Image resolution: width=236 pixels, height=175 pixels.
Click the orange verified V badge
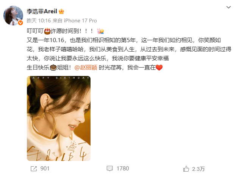[20, 23]
